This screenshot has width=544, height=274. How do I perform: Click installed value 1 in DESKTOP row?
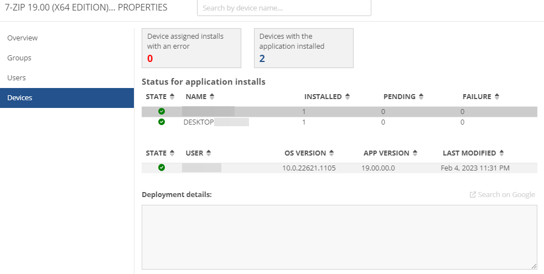[304, 122]
